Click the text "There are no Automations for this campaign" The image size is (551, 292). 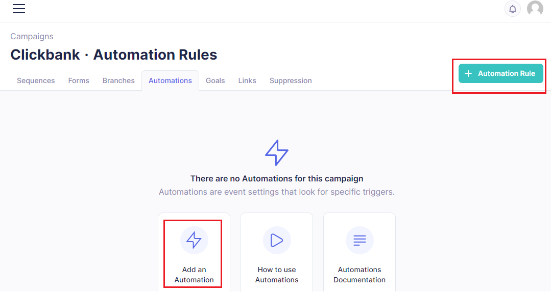277,178
